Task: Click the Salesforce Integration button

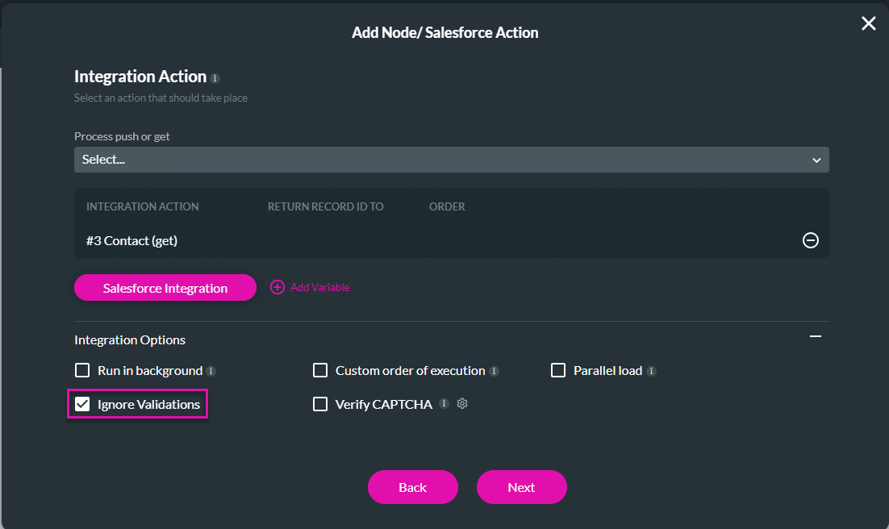Action: coord(165,287)
